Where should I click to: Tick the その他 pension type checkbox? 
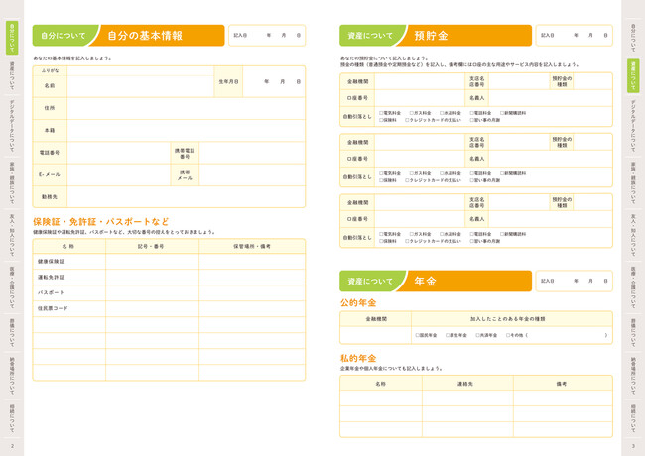point(507,335)
